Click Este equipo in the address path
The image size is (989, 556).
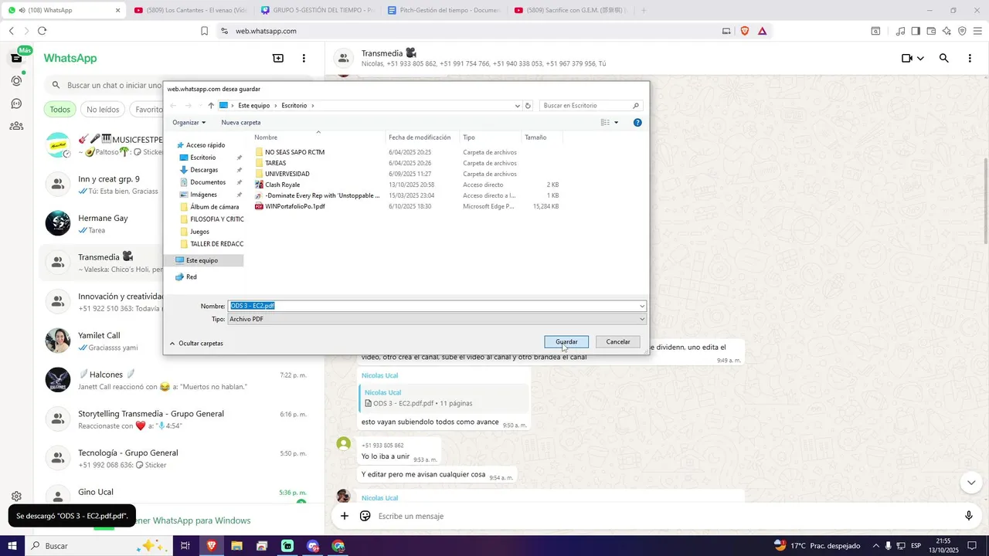coord(253,106)
